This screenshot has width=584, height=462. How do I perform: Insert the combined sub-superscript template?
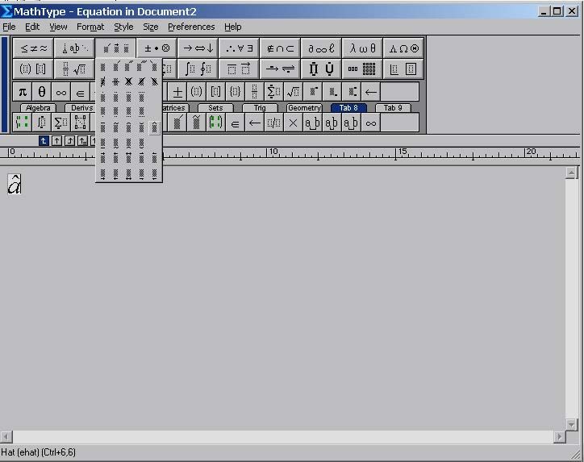(x=352, y=92)
